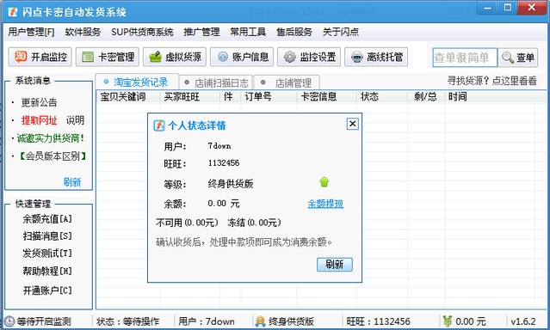
Task: Open the 用户管理[F] menu
Action: coord(31,33)
